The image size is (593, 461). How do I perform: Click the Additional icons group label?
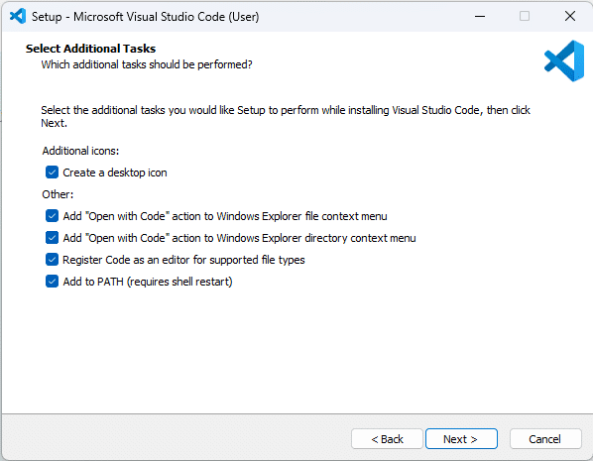pos(80,151)
